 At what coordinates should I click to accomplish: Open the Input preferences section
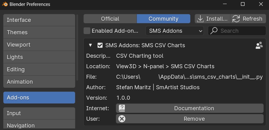(39, 113)
